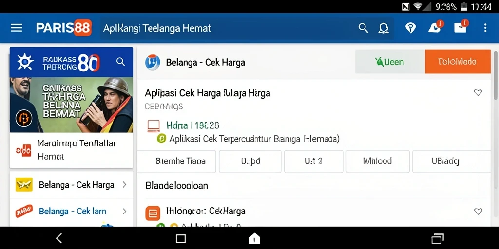Expand chevron on sidebar 'Belanga - Cek Harga' row
Viewport: 499px width, 249px height.
point(124,184)
